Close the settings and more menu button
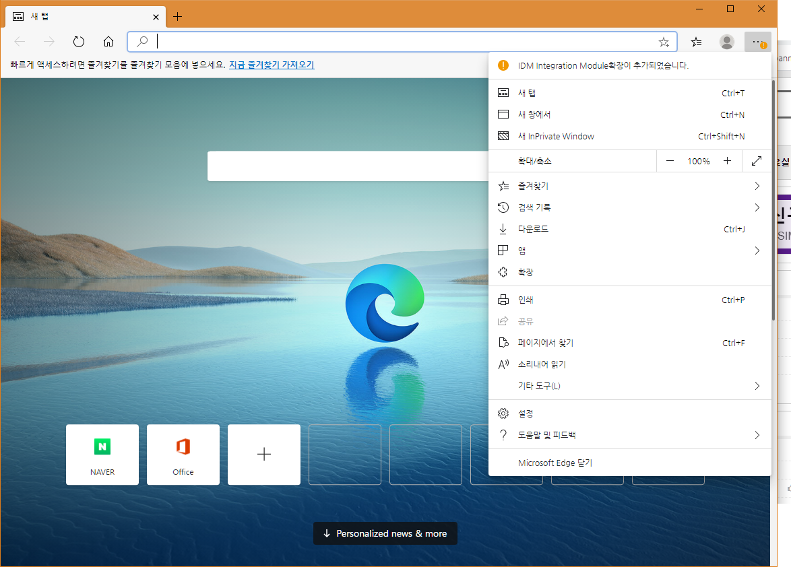This screenshot has height=567, width=791. click(758, 42)
